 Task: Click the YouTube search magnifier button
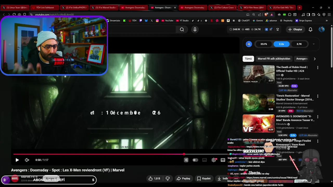pos(182,29)
